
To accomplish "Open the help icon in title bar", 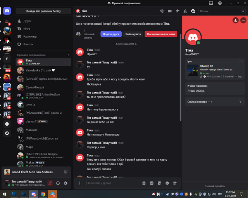I will [x=220, y=3].
